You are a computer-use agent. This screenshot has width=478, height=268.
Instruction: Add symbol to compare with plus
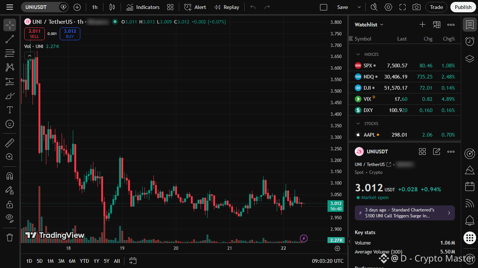(77, 7)
